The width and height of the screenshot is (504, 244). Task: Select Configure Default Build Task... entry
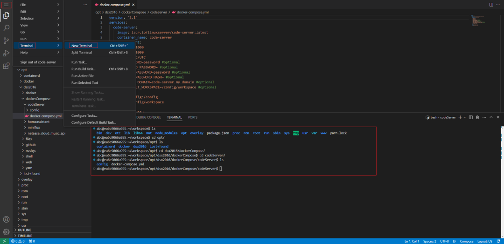click(99, 122)
